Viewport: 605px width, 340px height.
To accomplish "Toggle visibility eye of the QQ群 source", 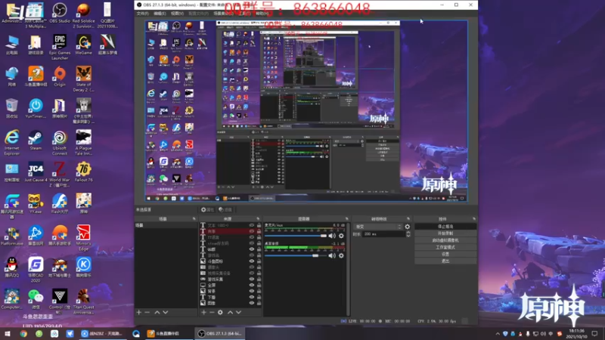I will pos(252,249).
